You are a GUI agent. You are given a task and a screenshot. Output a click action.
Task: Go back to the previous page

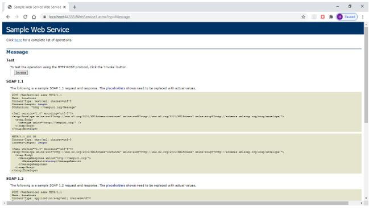coord(8,17)
